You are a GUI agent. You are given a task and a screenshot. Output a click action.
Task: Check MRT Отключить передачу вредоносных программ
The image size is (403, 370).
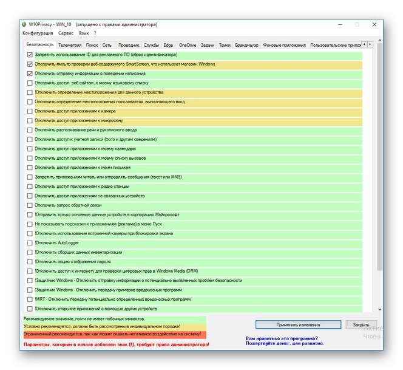tap(30, 300)
